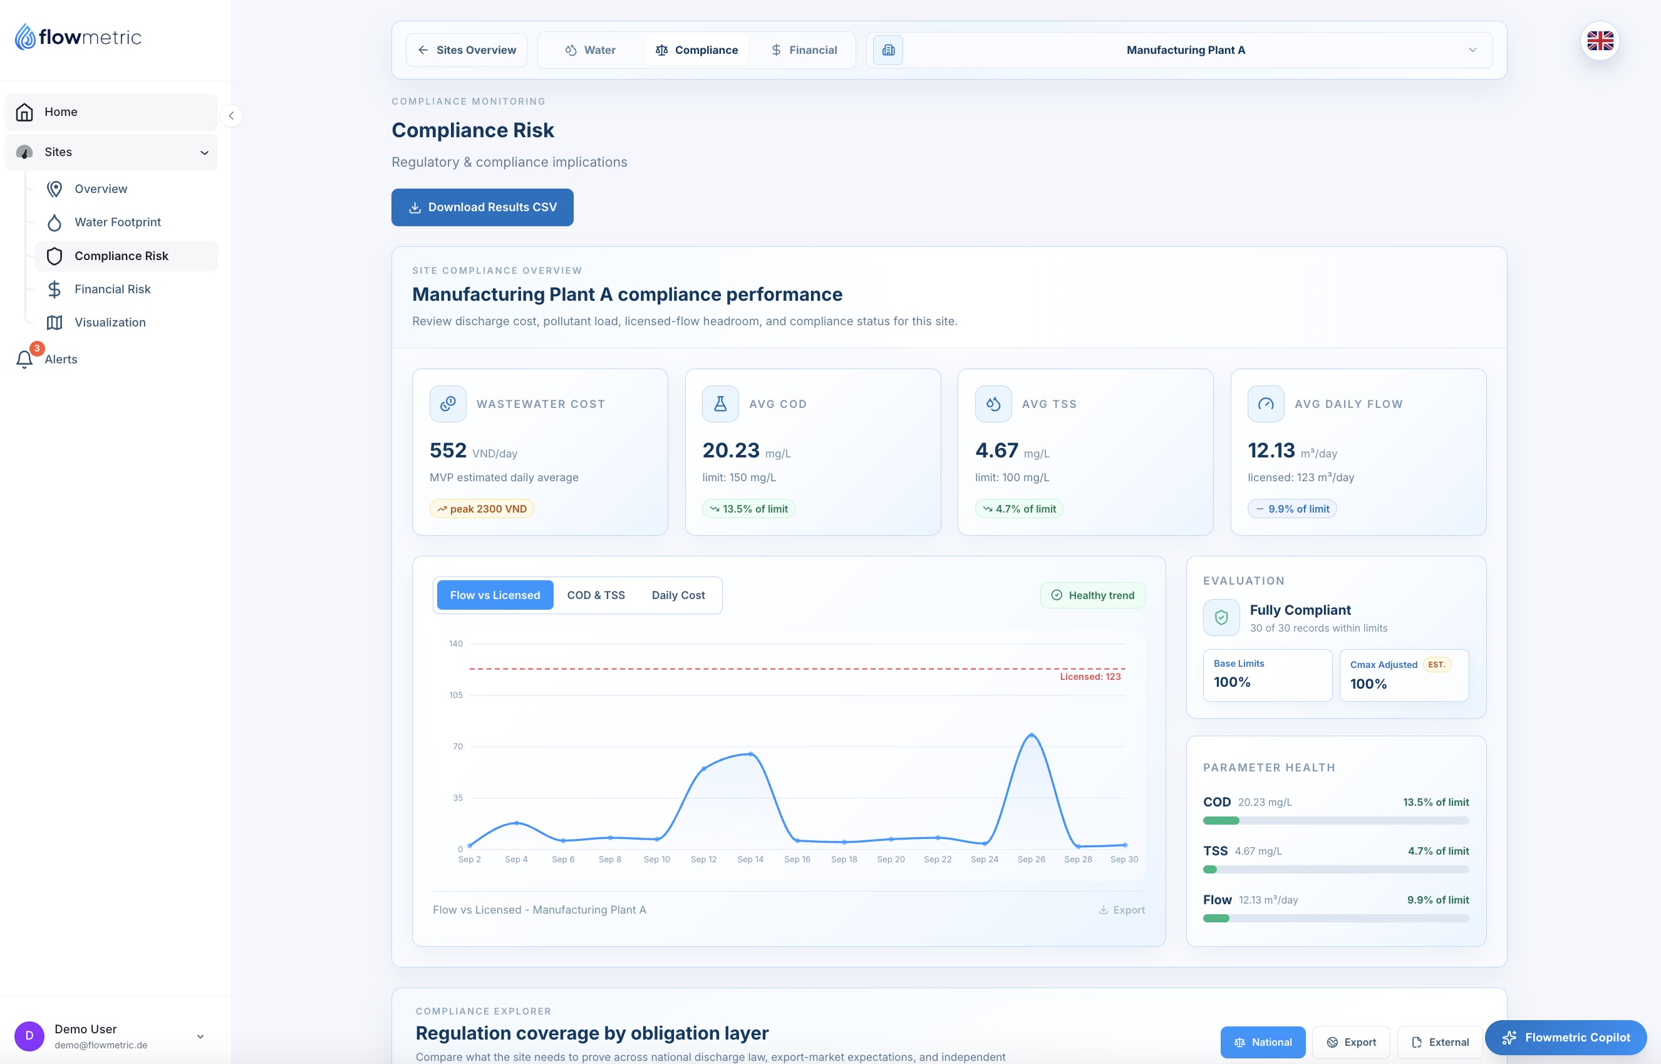
Task: Change language via the UK flag
Action: pyautogui.click(x=1600, y=41)
